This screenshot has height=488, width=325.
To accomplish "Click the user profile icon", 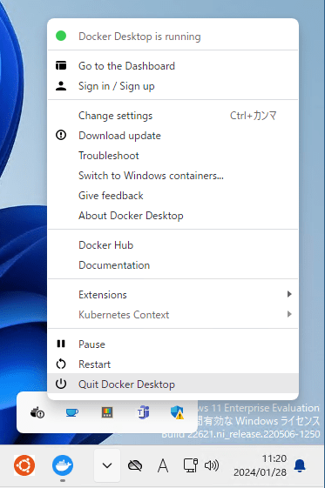I will pyautogui.click(x=61, y=86).
